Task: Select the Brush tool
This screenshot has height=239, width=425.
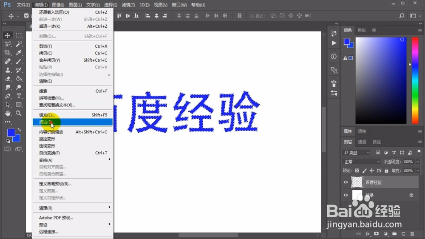Action: 18,61
